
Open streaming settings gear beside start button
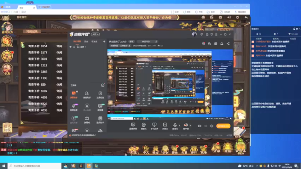pos(212,126)
